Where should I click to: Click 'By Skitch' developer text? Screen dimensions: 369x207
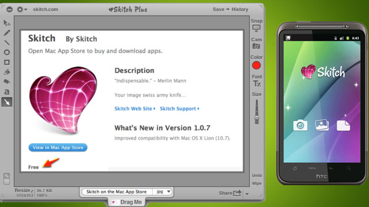click(x=81, y=39)
